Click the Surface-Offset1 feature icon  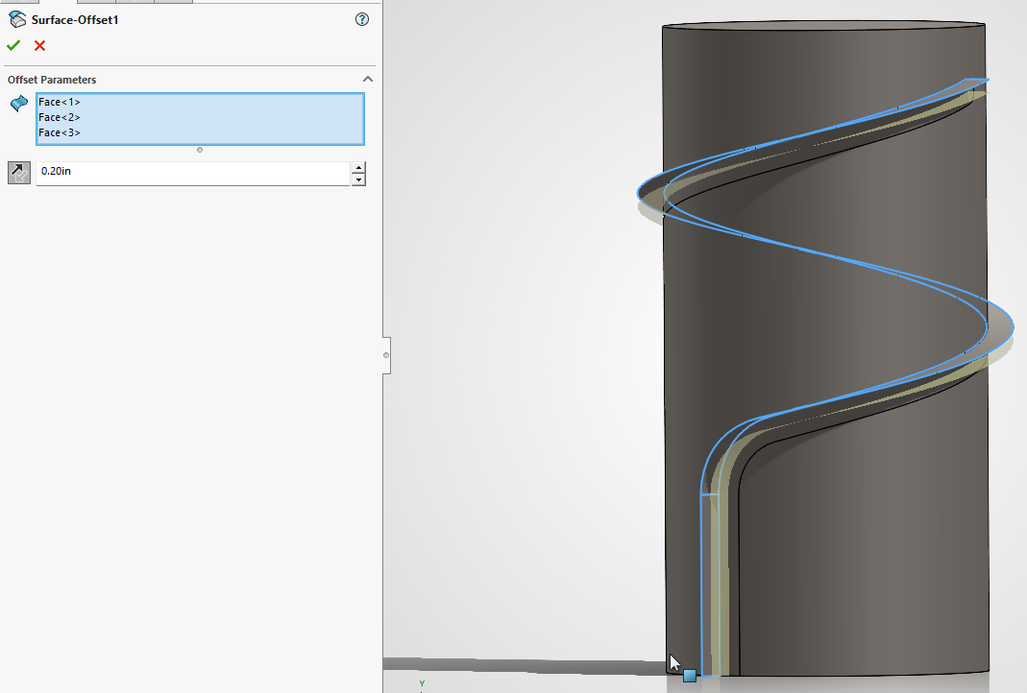click(x=17, y=19)
